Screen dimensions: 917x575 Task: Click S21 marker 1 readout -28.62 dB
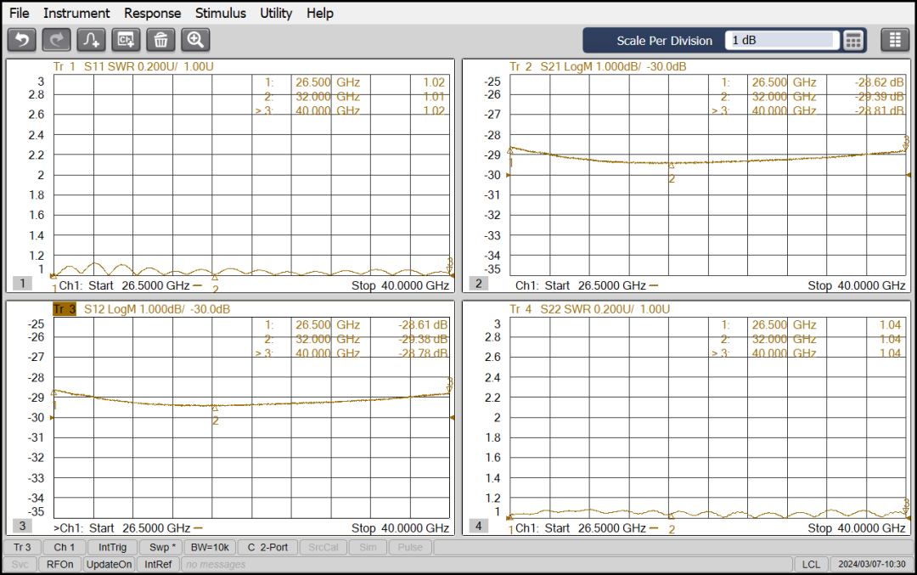[x=879, y=82]
